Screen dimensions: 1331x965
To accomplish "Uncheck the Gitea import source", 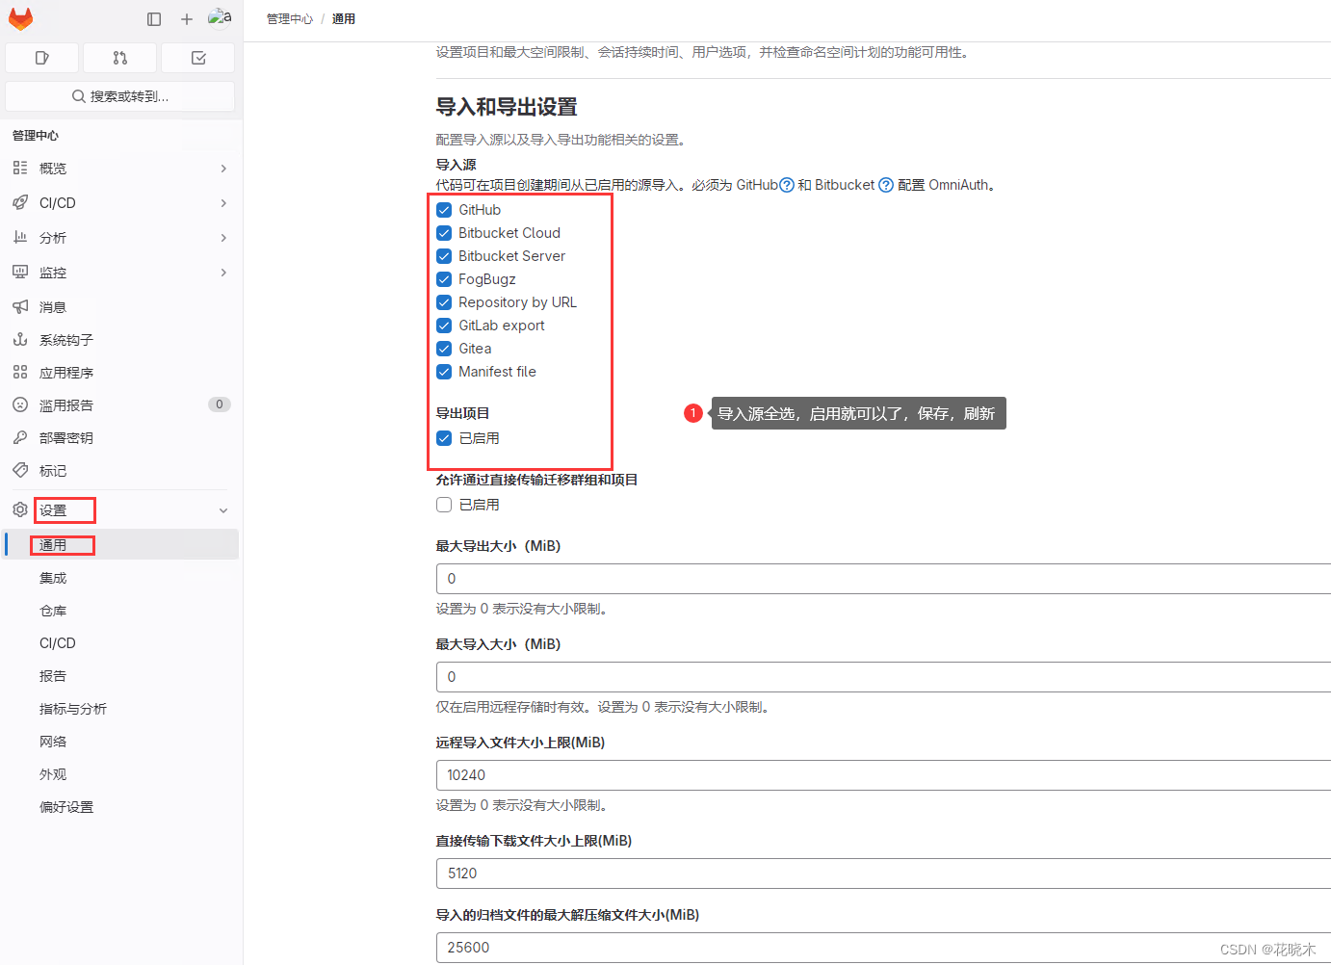I will pos(444,349).
